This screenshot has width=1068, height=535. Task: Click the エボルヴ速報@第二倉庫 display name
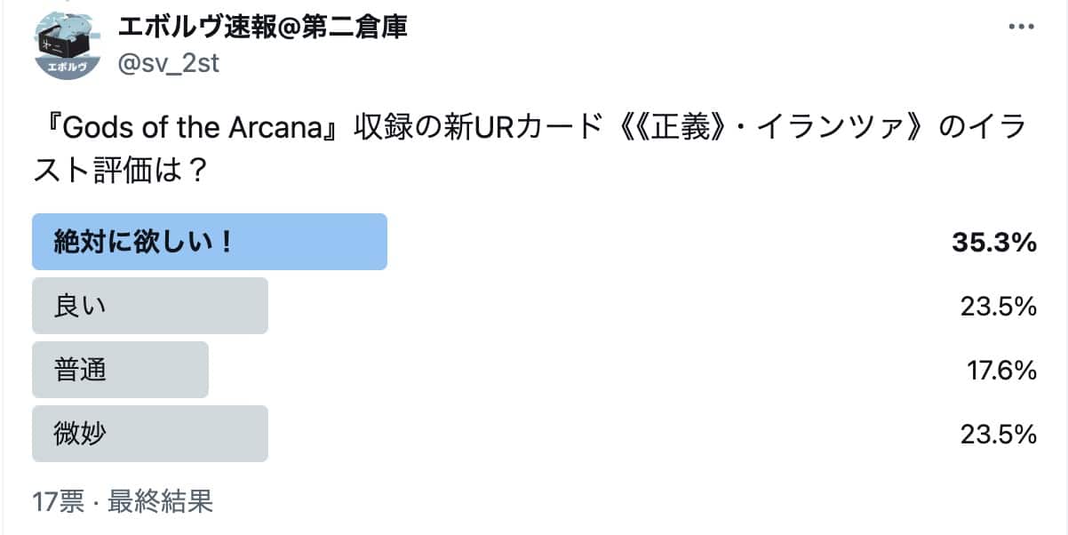tap(265, 28)
